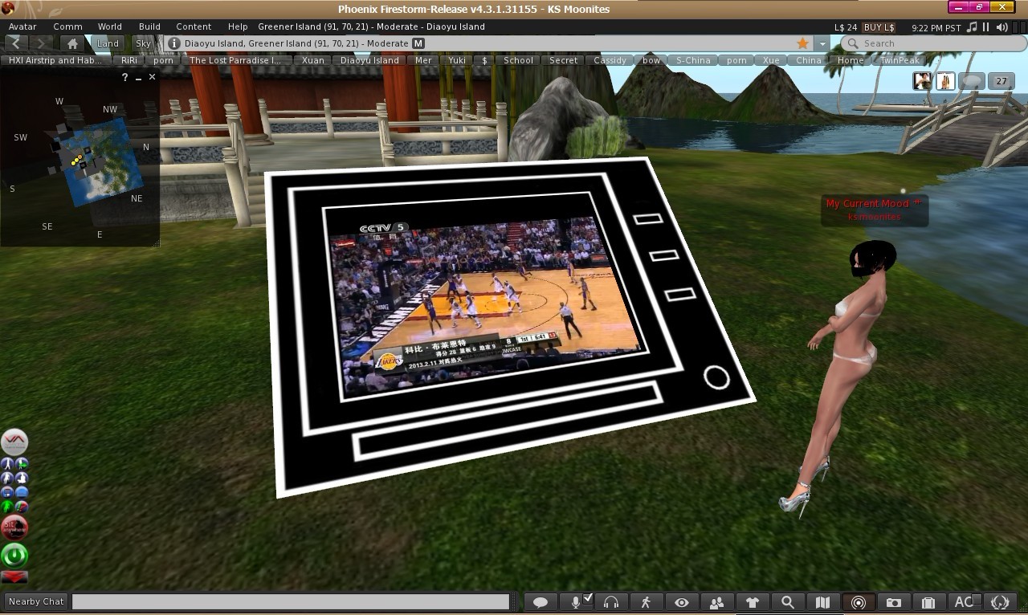
Task: Open the Build menu
Action: pos(149,26)
